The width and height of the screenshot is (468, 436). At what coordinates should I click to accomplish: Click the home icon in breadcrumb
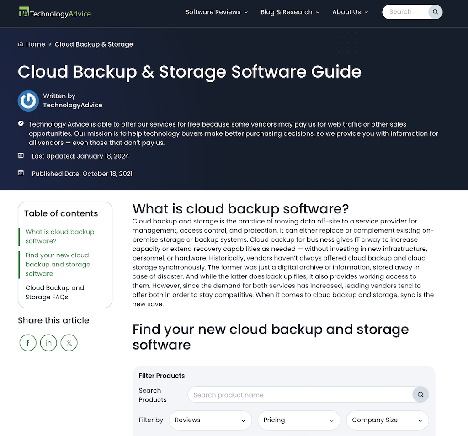(x=21, y=44)
